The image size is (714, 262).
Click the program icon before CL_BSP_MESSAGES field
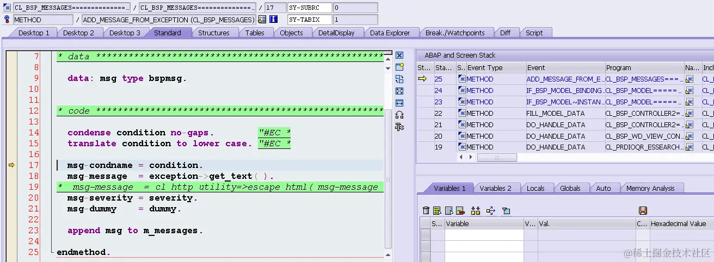(7, 8)
